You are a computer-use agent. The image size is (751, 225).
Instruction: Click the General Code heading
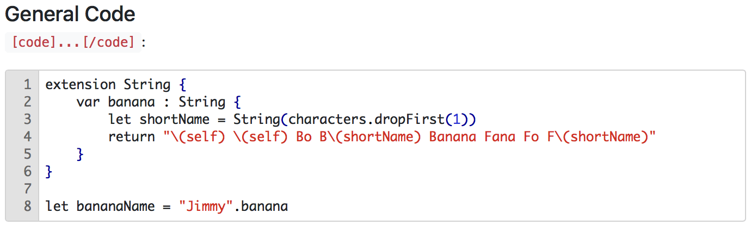(x=70, y=15)
